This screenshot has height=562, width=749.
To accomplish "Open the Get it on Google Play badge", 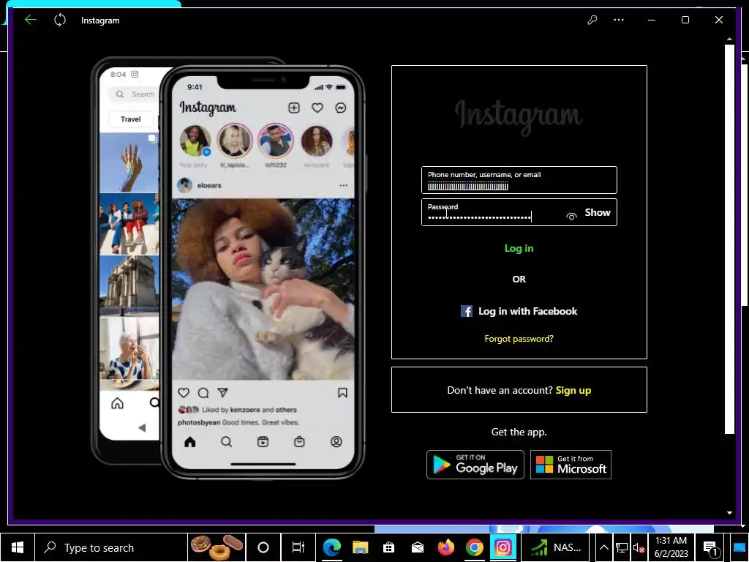I will point(475,465).
